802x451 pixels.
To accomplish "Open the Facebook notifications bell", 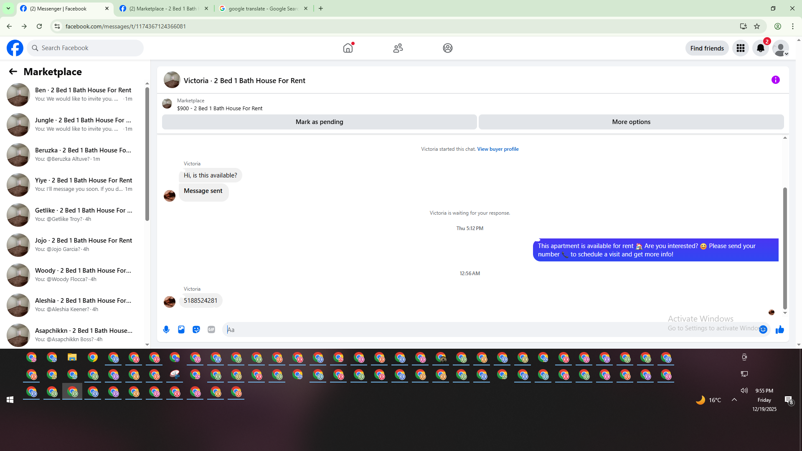I will tap(761, 48).
